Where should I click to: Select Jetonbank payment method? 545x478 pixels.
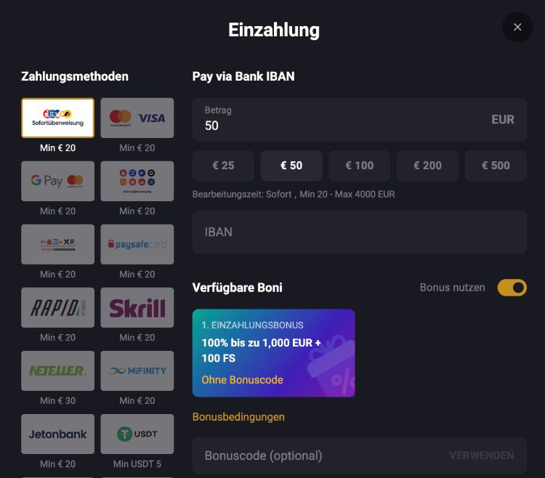pyautogui.click(x=57, y=434)
